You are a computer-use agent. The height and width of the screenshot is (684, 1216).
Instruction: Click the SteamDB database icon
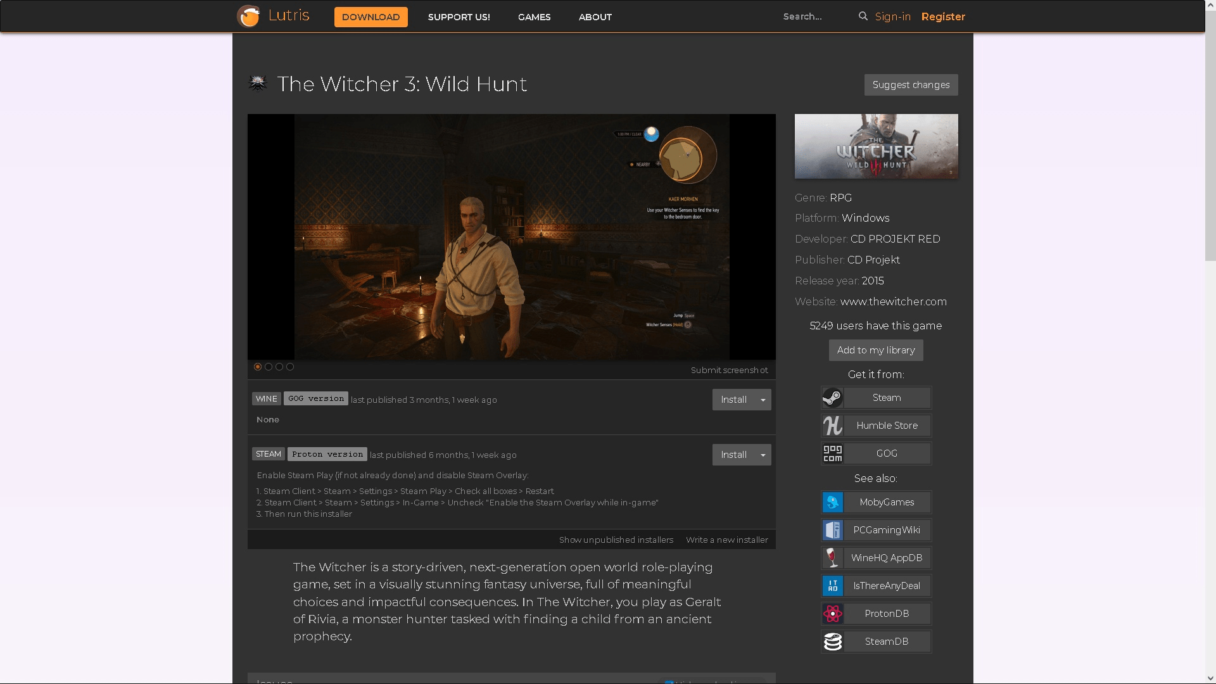click(832, 642)
